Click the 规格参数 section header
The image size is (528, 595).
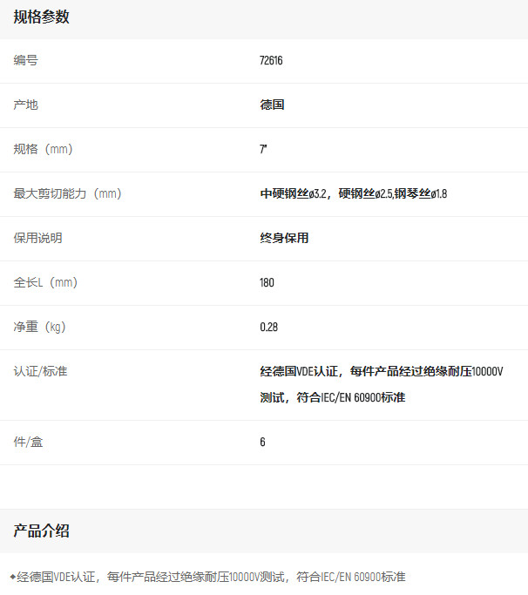click(x=42, y=17)
